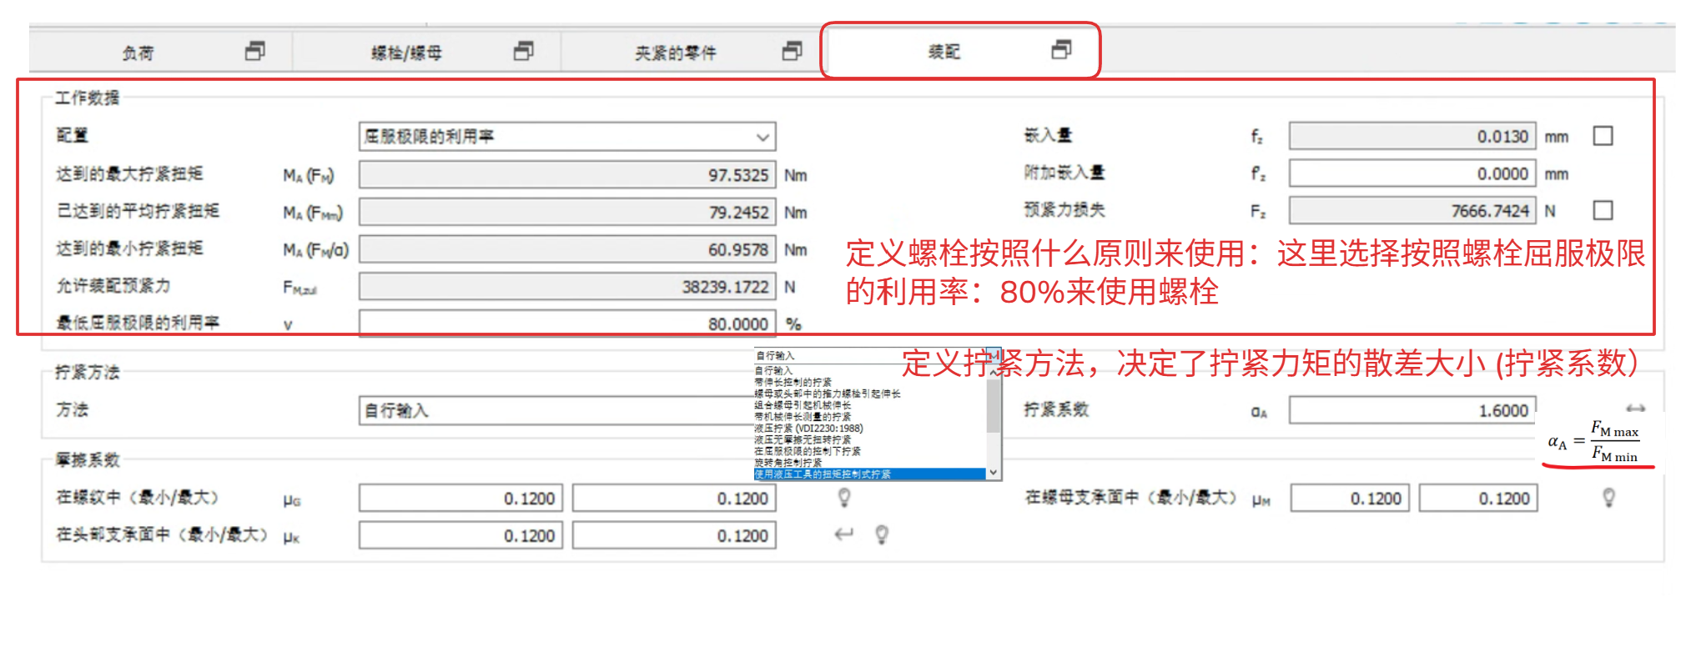
Task: Enable the checkbox next to 嵌入量 fz
Action: click(x=1603, y=136)
